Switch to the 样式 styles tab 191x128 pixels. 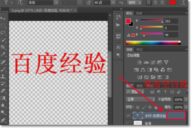139,50
